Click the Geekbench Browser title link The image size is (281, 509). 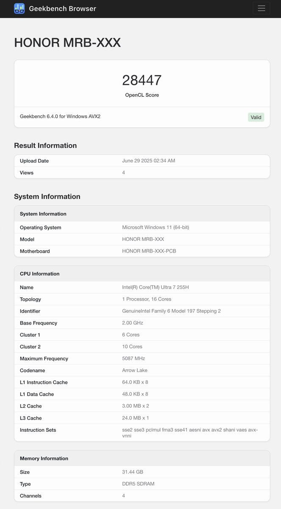tap(62, 8)
